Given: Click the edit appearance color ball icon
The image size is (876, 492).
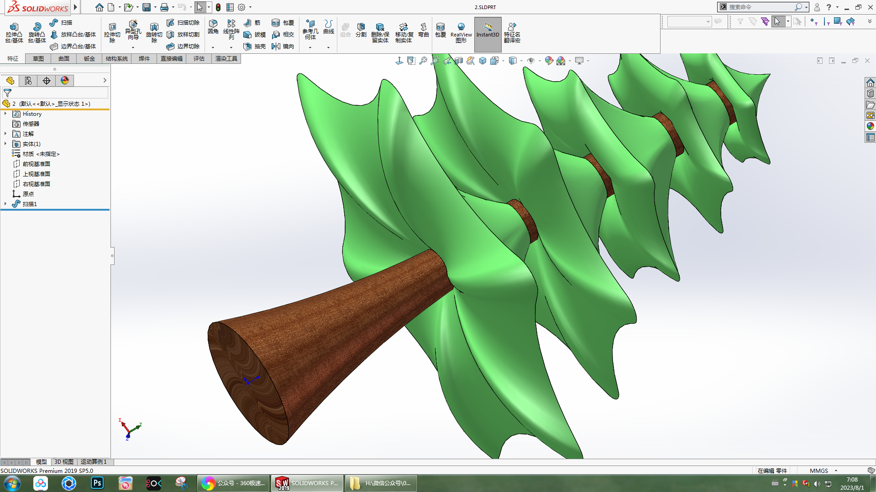Looking at the screenshot, I should tap(549, 61).
